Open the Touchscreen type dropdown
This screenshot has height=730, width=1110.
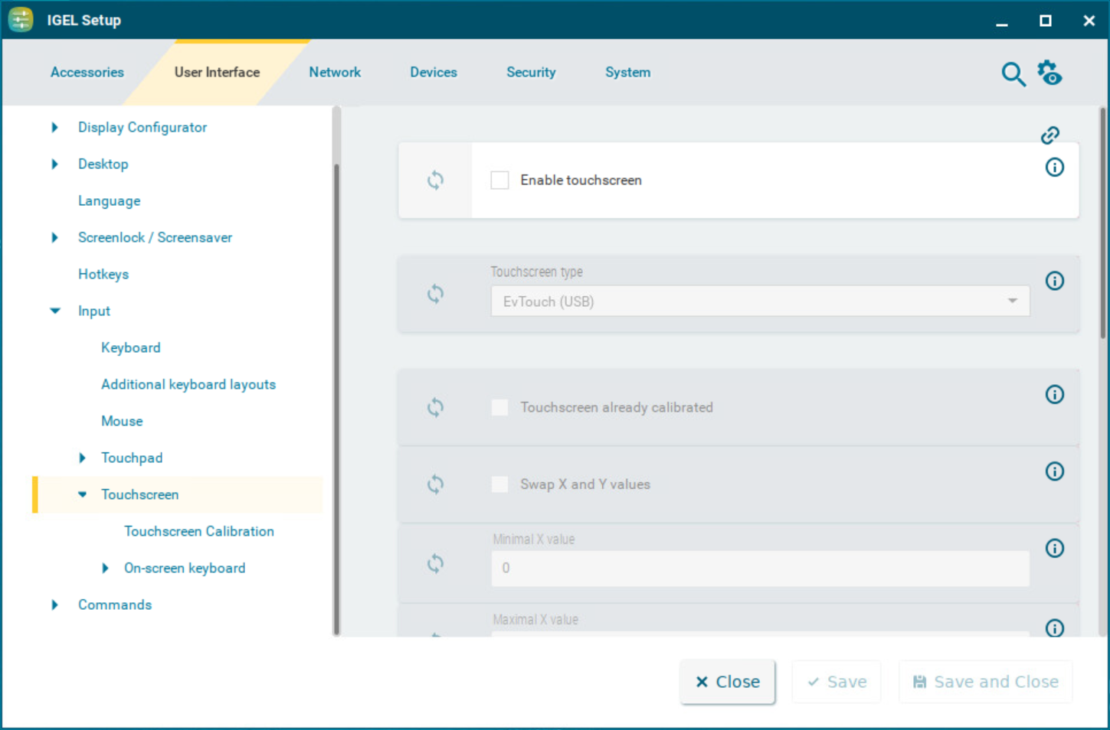pyautogui.click(x=759, y=301)
